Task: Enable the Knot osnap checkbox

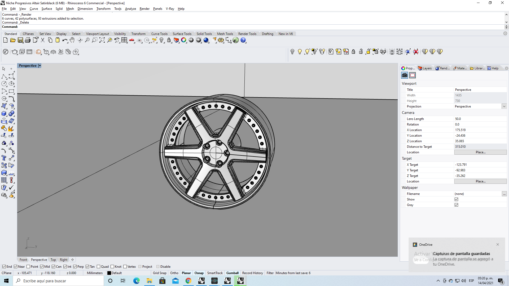Action: click(112, 267)
